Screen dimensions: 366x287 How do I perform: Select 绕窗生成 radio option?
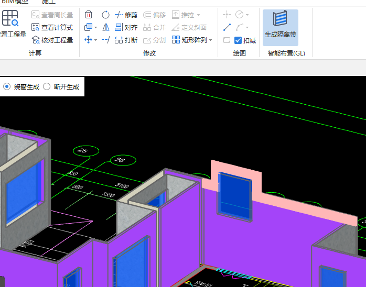click(7, 86)
